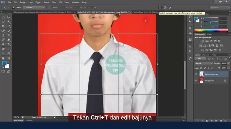The image size is (231, 129).
Task: Open the Mini Bridge tab
Action: 18,121
